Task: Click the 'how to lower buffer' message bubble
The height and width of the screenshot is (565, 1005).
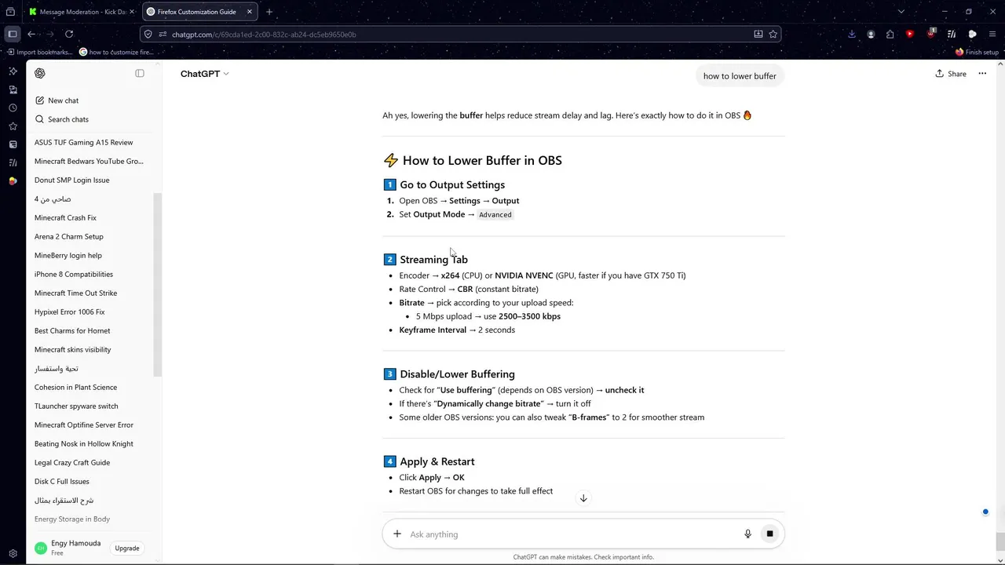Action: [x=740, y=76]
